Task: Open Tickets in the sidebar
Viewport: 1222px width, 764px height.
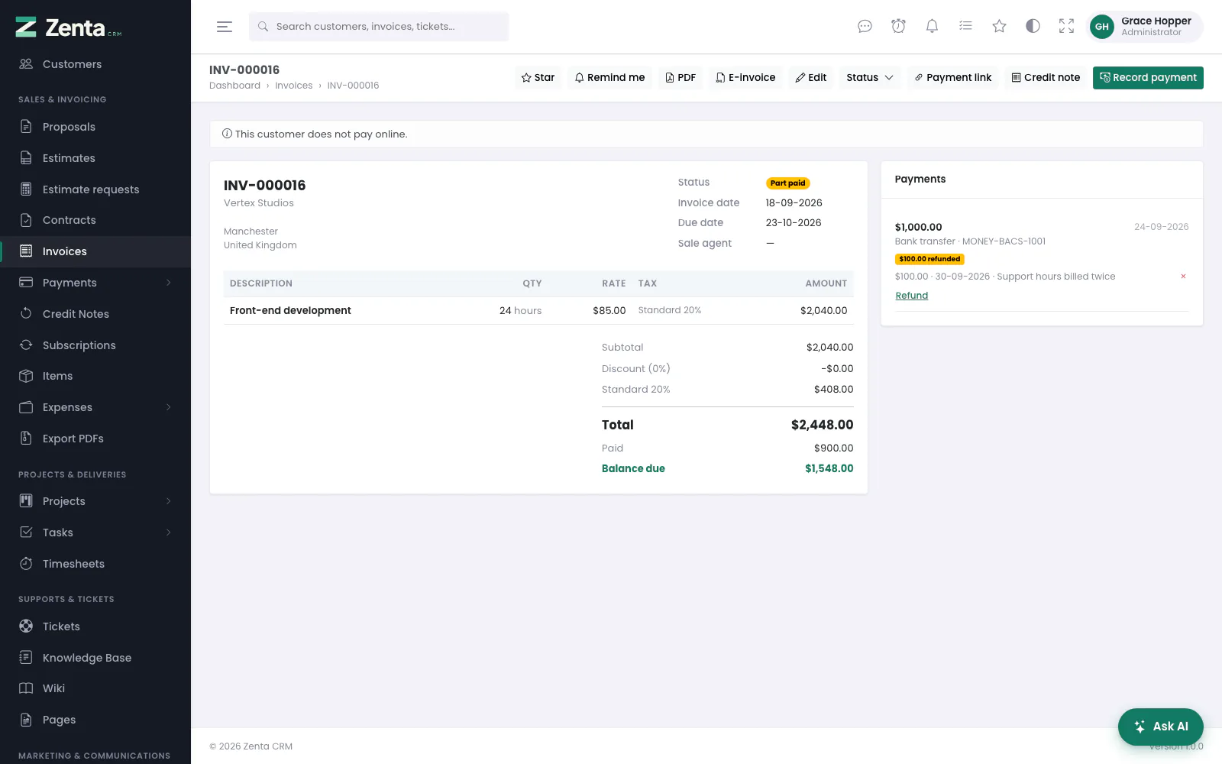Action: 95,626
